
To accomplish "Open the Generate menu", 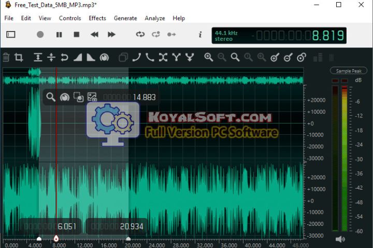I will (125, 18).
